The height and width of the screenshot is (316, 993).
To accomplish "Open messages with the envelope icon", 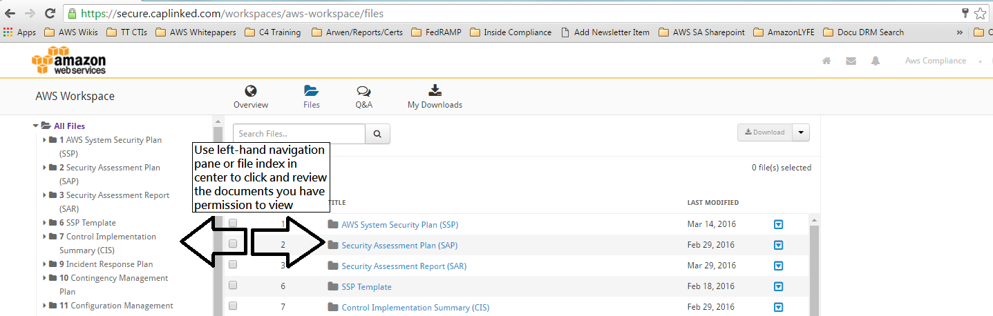I will tap(851, 61).
